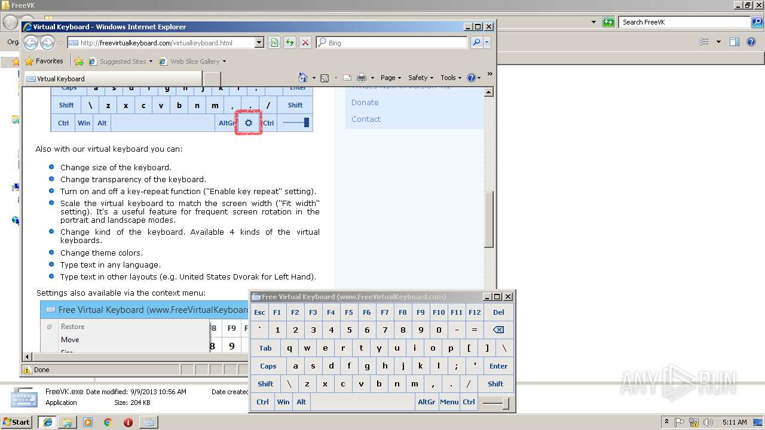
Task: Toggle Caps key on virtual keyboard
Action: [268, 366]
